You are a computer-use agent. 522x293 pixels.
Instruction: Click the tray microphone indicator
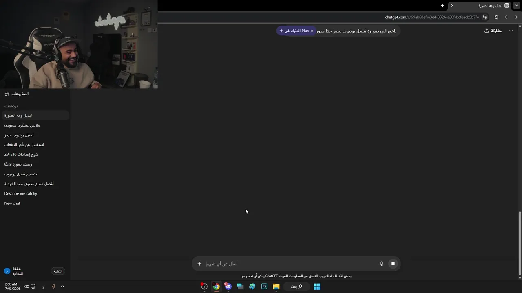point(53,286)
